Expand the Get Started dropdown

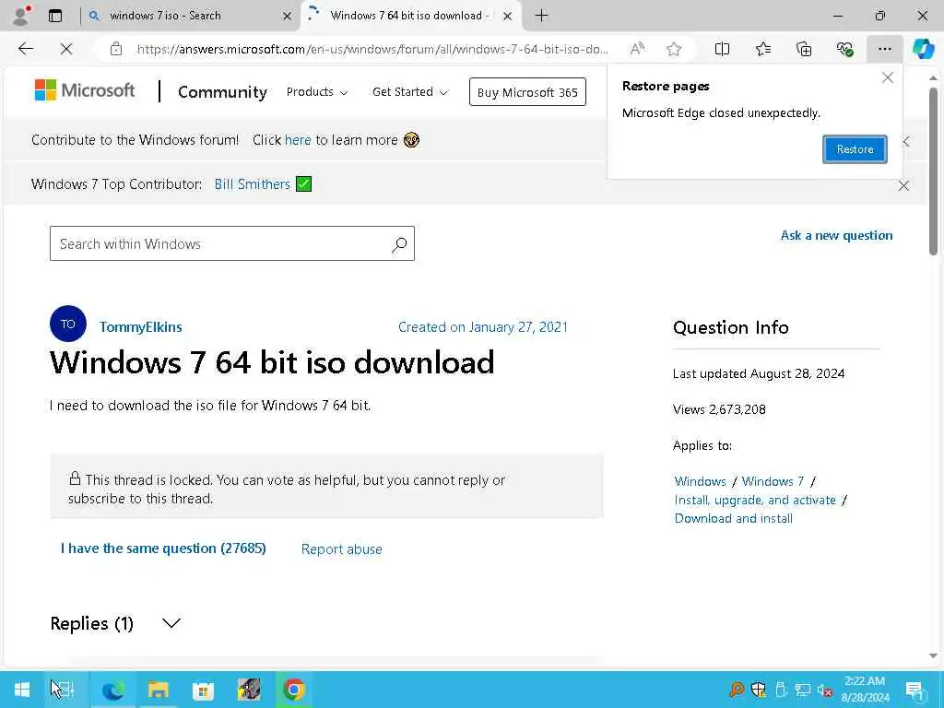(x=410, y=92)
